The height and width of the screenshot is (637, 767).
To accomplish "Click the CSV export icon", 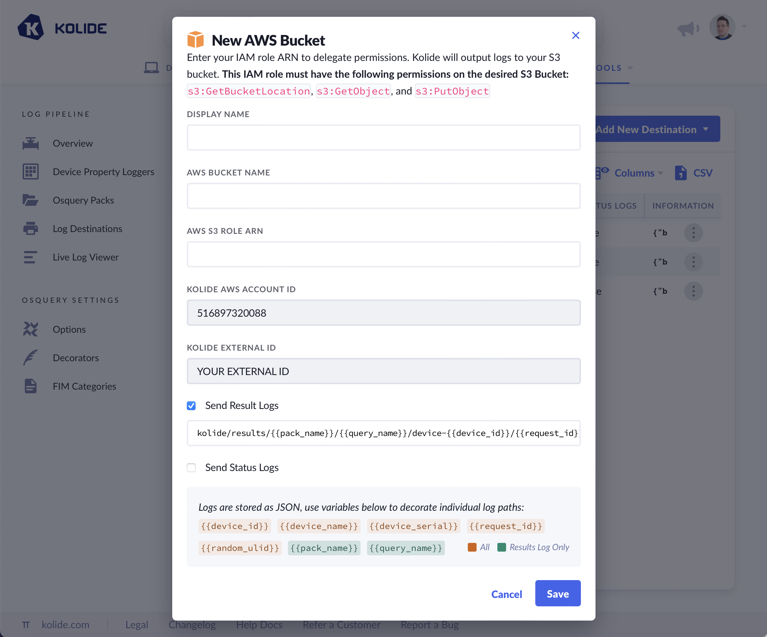I will click(x=681, y=173).
